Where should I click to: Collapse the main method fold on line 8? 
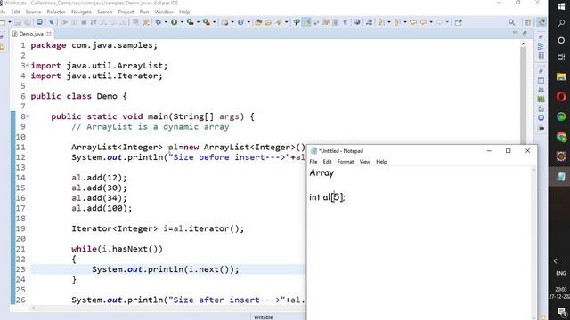pos(28,116)
